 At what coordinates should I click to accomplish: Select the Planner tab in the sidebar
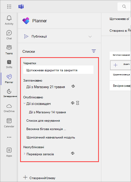click(x=9, y=79)
